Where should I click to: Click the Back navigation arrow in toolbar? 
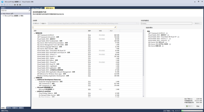coord(2,5)
